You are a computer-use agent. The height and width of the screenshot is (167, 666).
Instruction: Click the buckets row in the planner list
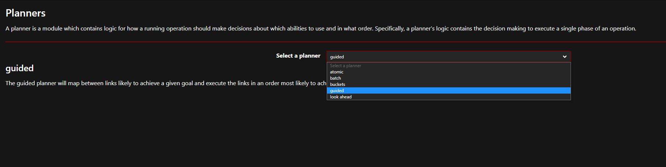[x=449, y=84]
